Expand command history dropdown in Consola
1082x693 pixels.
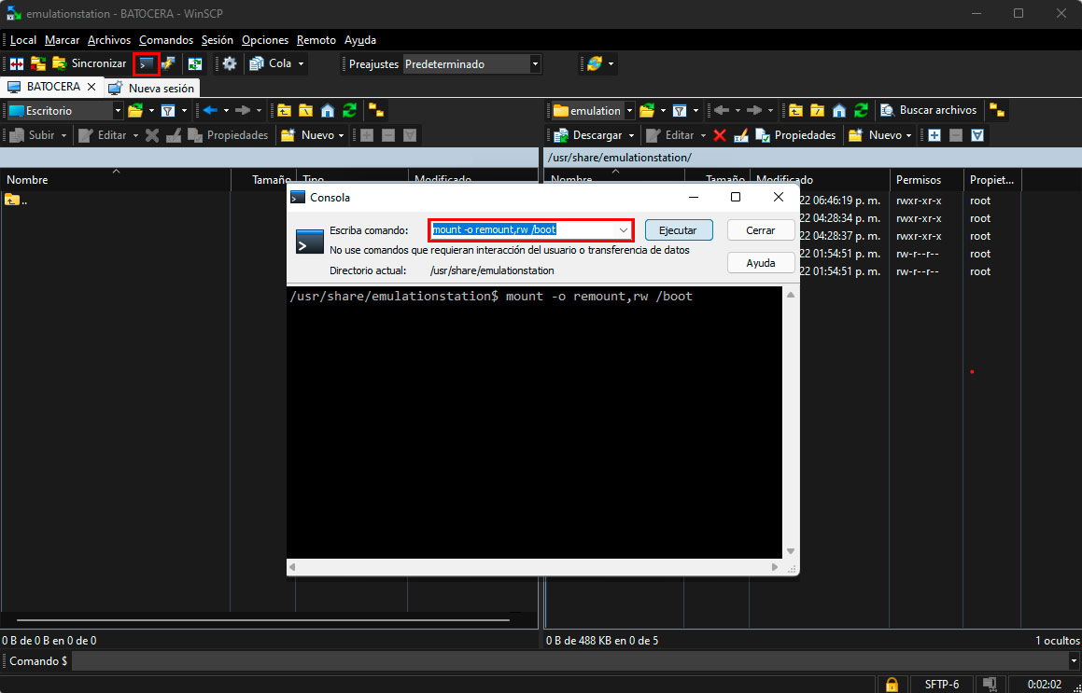click(623, 229)
